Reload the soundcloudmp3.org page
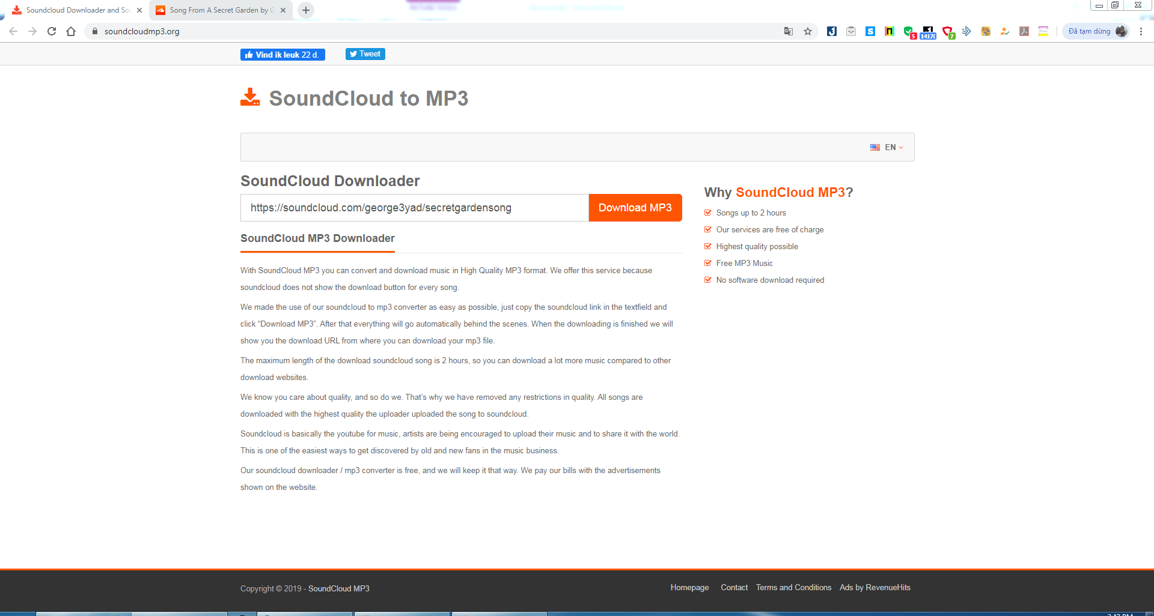The width and height of the screenshot is (1154, 616). (52, 31)
